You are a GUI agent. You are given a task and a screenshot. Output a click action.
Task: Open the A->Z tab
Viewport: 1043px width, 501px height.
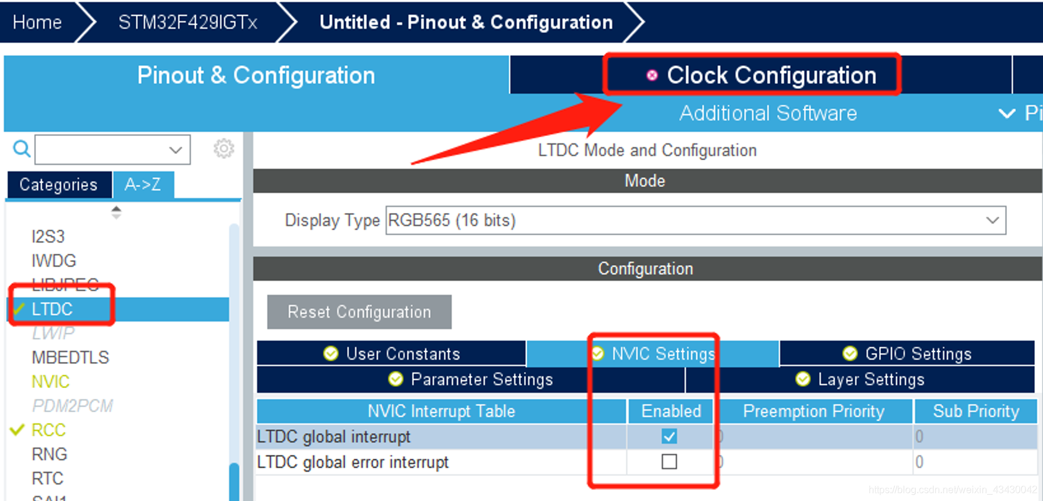[x=143, y=184]
